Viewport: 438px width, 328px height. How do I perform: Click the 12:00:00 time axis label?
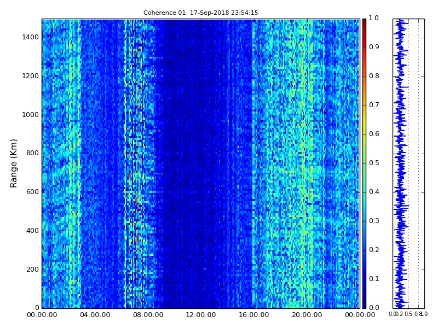[201, 315]
